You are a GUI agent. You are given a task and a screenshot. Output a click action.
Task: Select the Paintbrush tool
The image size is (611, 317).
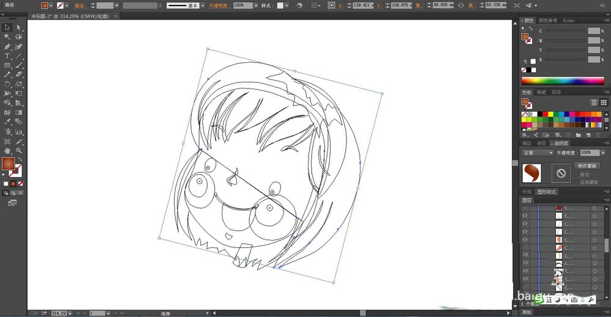tap(19, 65)
